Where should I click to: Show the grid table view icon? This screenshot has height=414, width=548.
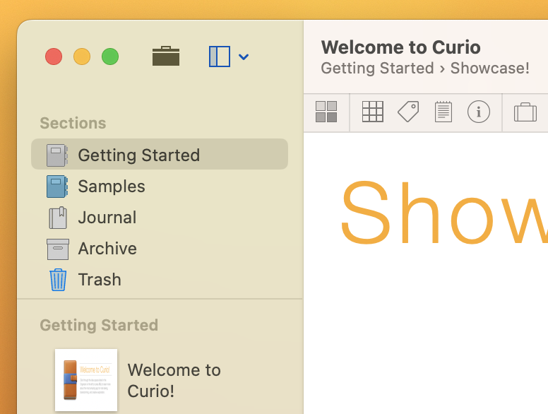point(373,112)
